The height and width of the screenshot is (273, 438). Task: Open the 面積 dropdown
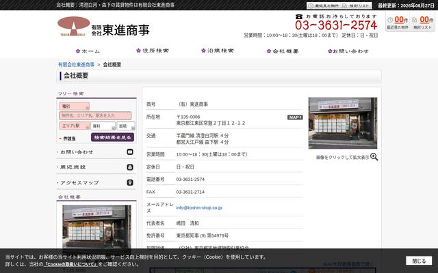pyautogui.click(x=126, y=126)
